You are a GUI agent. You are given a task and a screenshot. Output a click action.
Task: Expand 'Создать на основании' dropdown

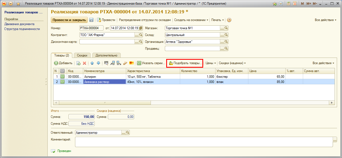[191, 20]
